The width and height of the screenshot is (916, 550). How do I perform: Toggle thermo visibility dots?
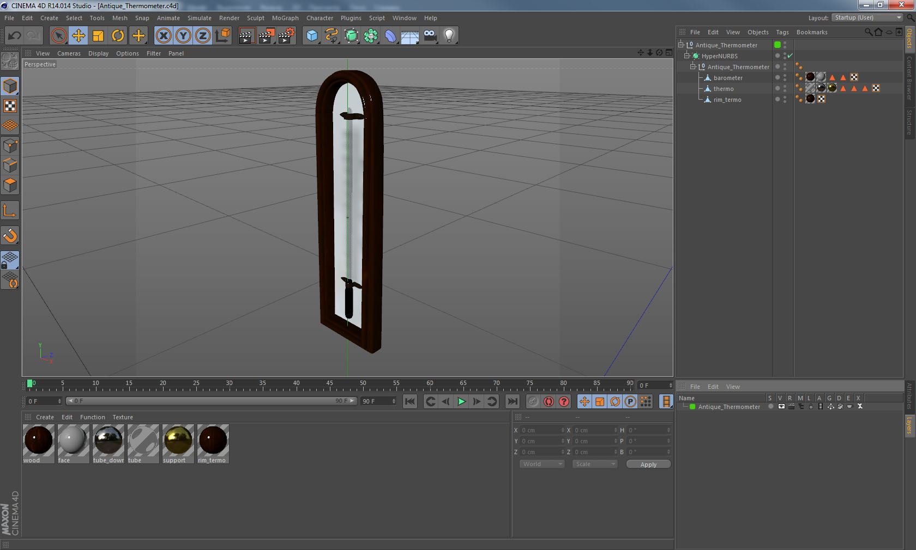coord(785,88)
